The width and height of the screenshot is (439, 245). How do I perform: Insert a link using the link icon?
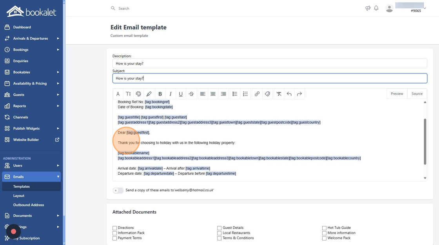257,94
